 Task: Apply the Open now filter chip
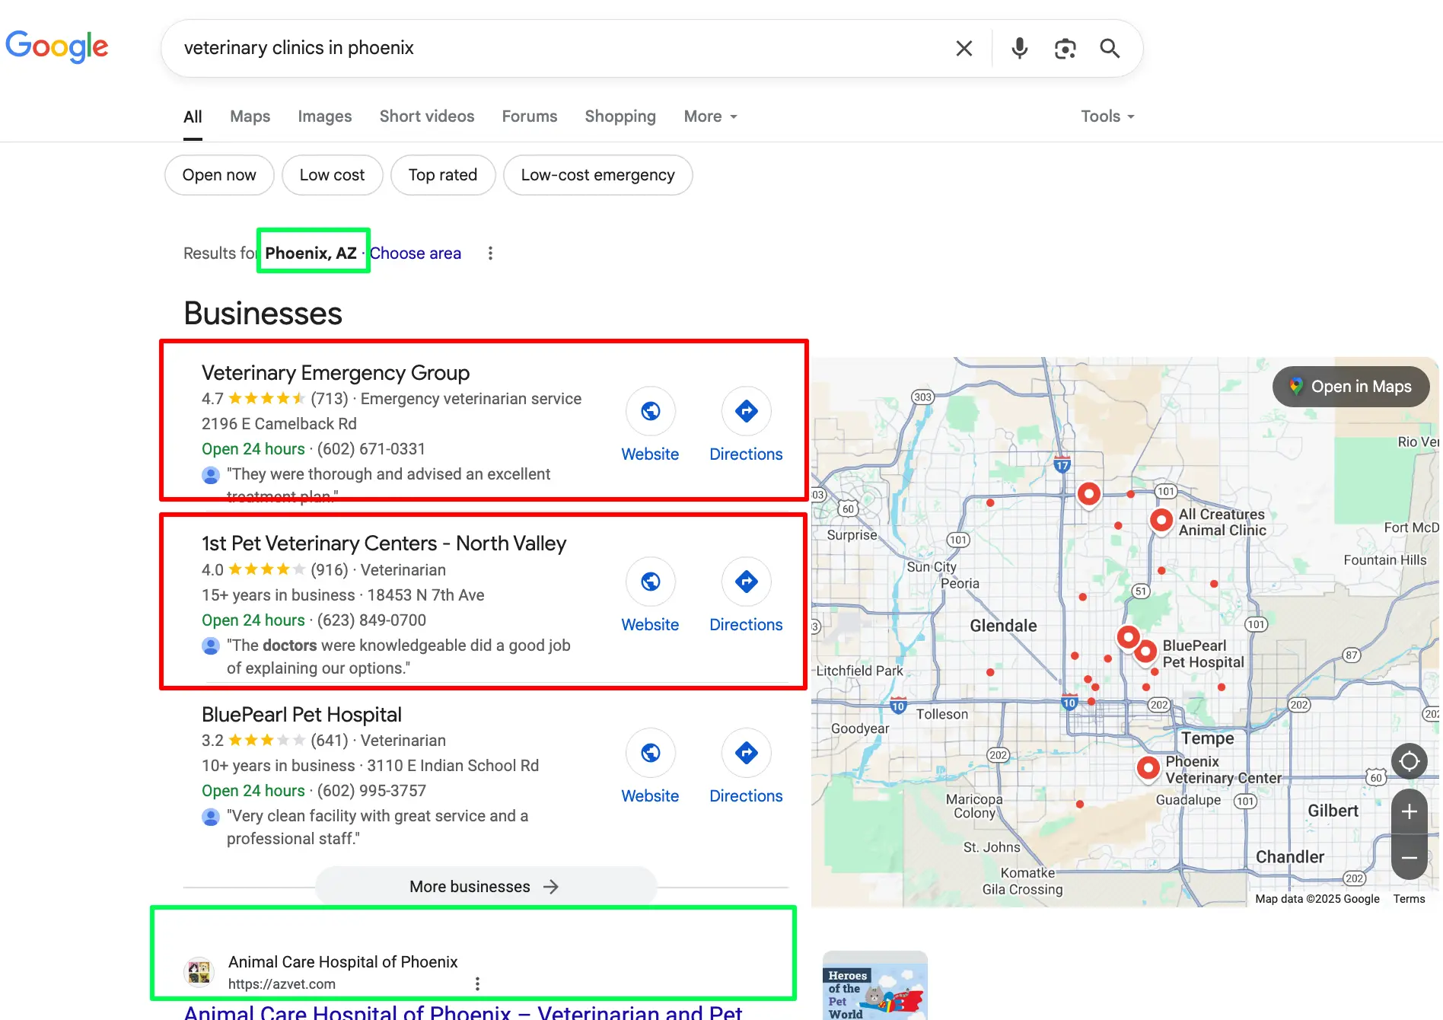[x=219, y=175]
